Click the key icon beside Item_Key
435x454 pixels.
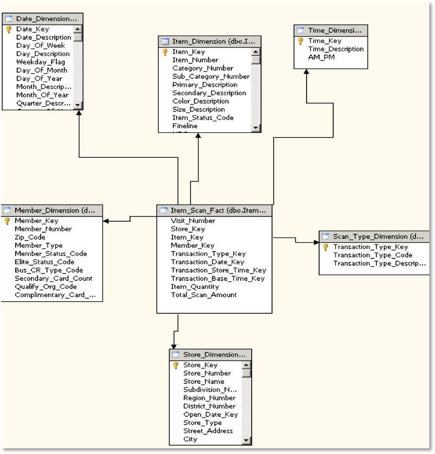tap(166, 52)
